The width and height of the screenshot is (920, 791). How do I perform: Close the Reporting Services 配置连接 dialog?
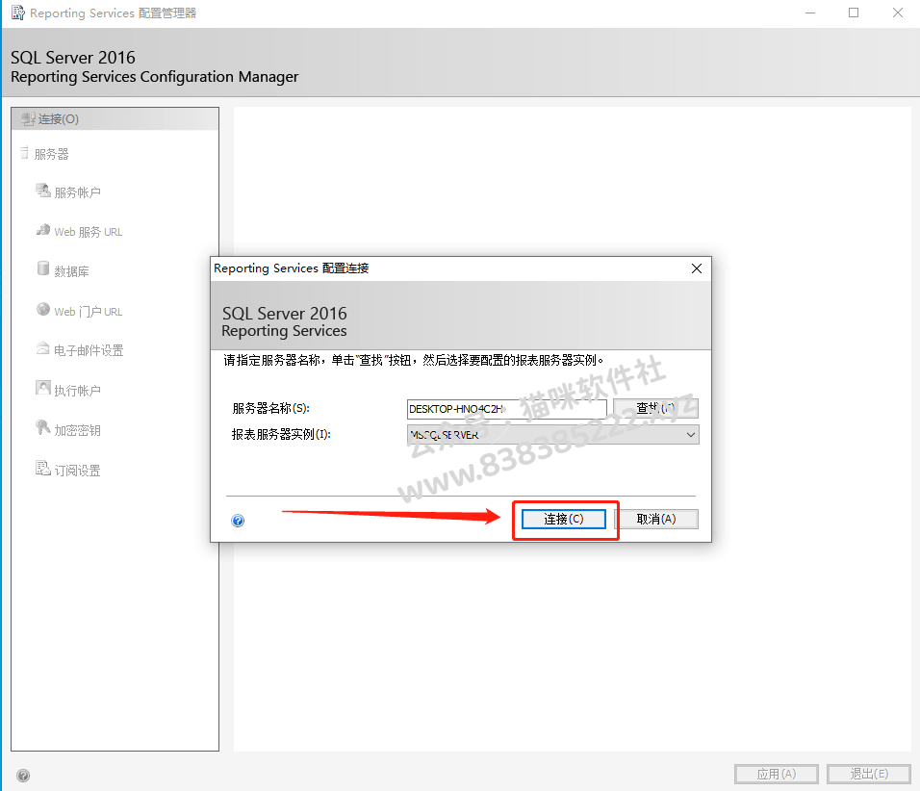(697, 268)
